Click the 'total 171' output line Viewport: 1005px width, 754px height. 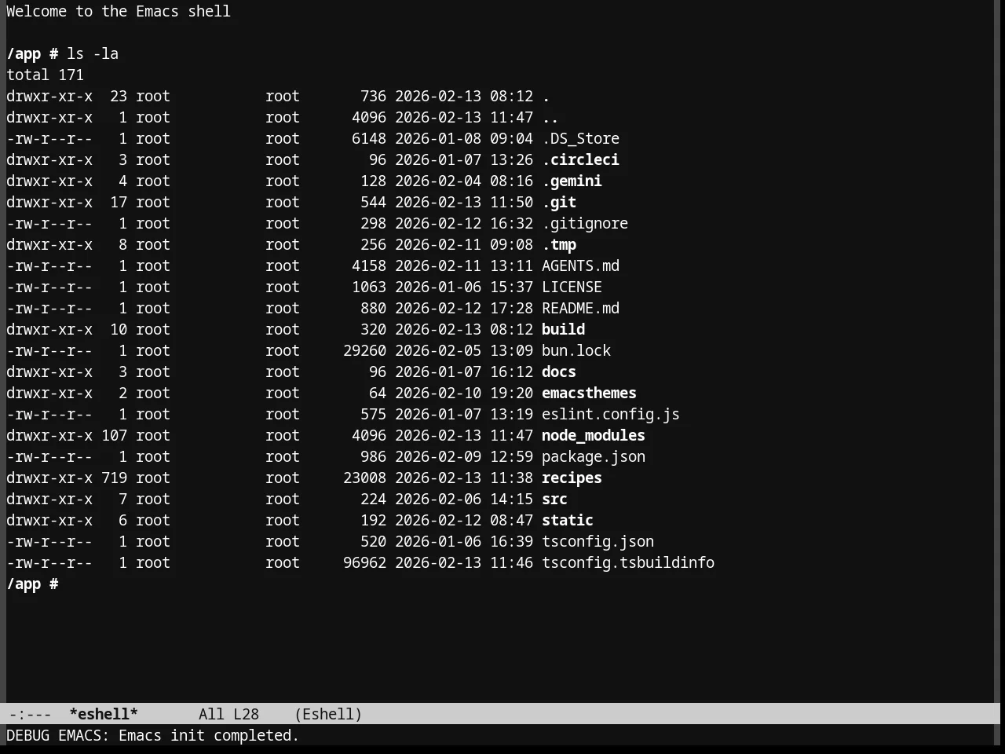tap(45, 75)
